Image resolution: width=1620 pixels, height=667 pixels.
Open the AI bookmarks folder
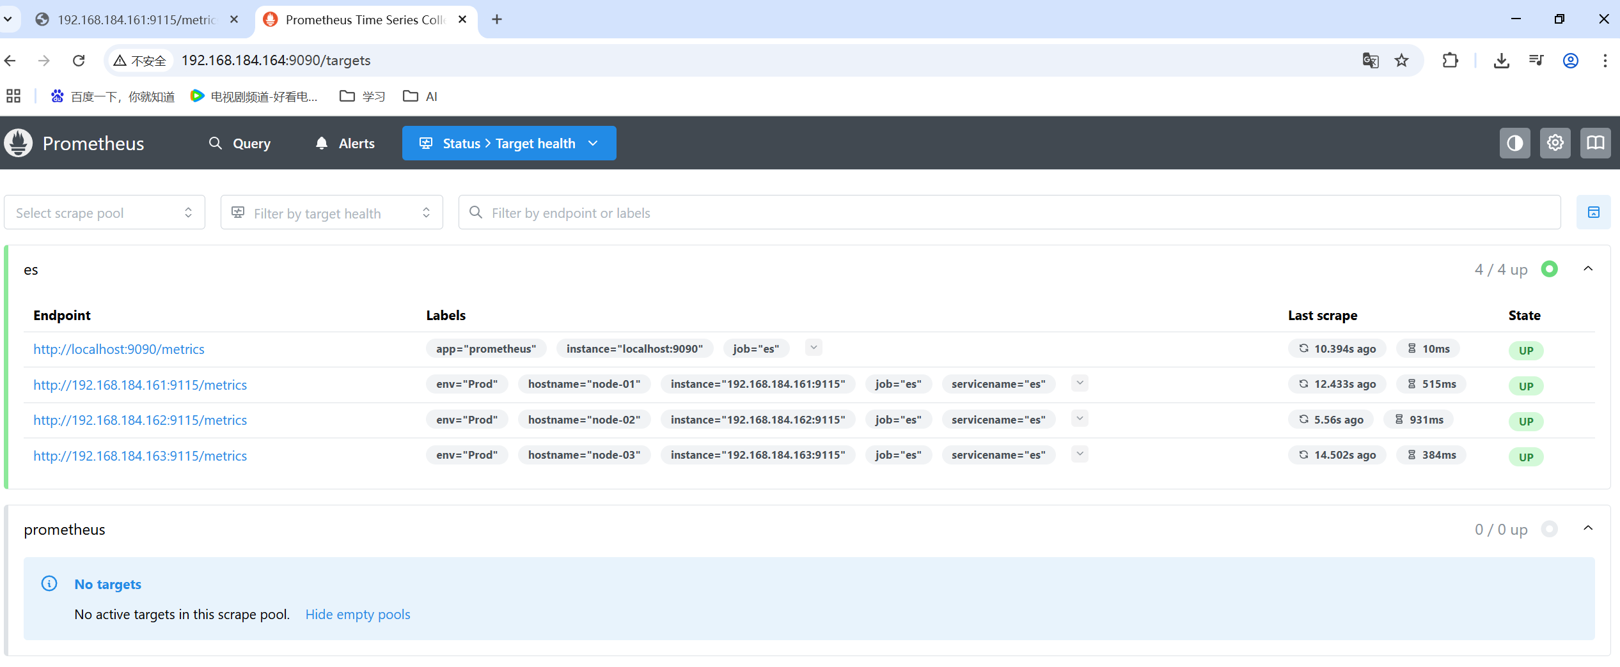point(420,96)
